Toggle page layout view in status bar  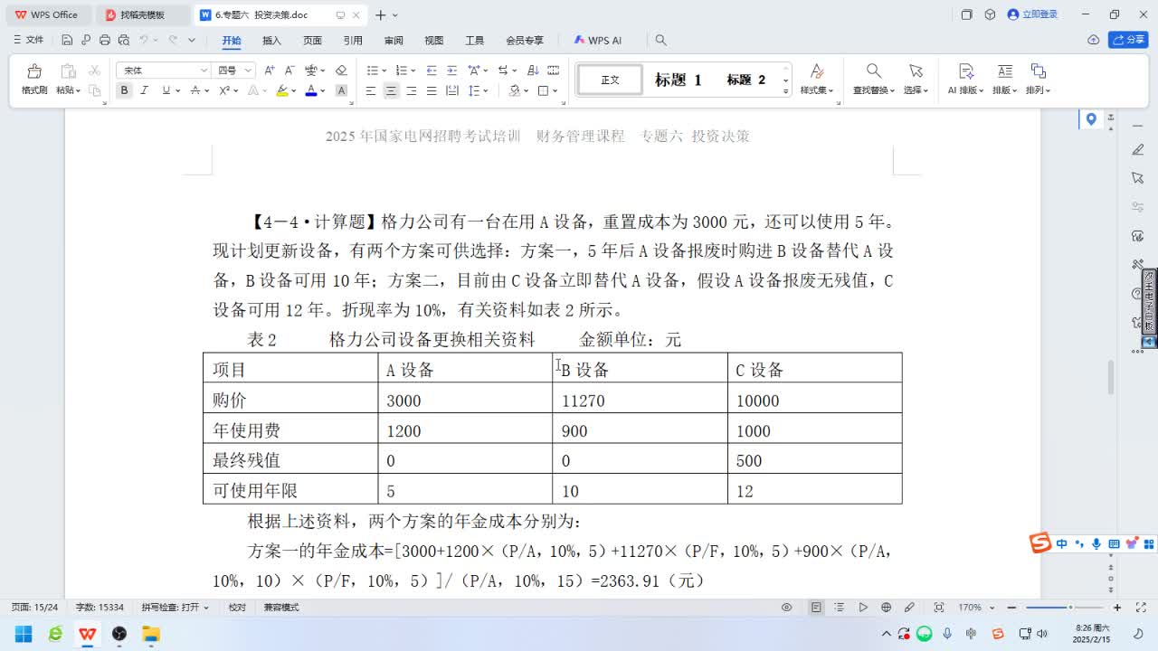pos(816,608)
